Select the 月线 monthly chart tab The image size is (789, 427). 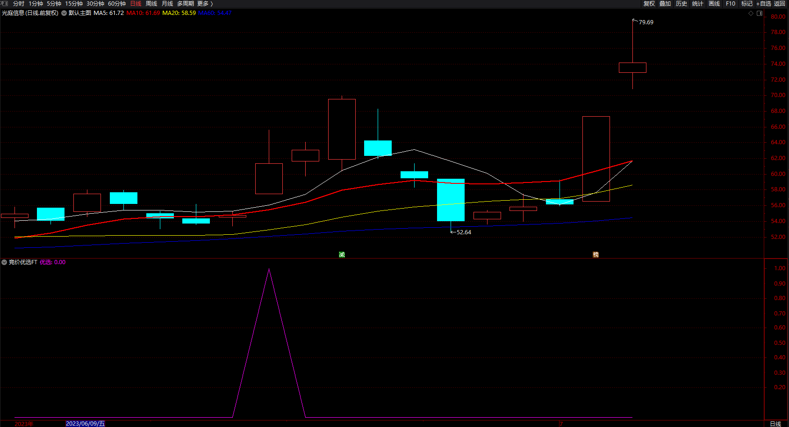tap(167, 4)
